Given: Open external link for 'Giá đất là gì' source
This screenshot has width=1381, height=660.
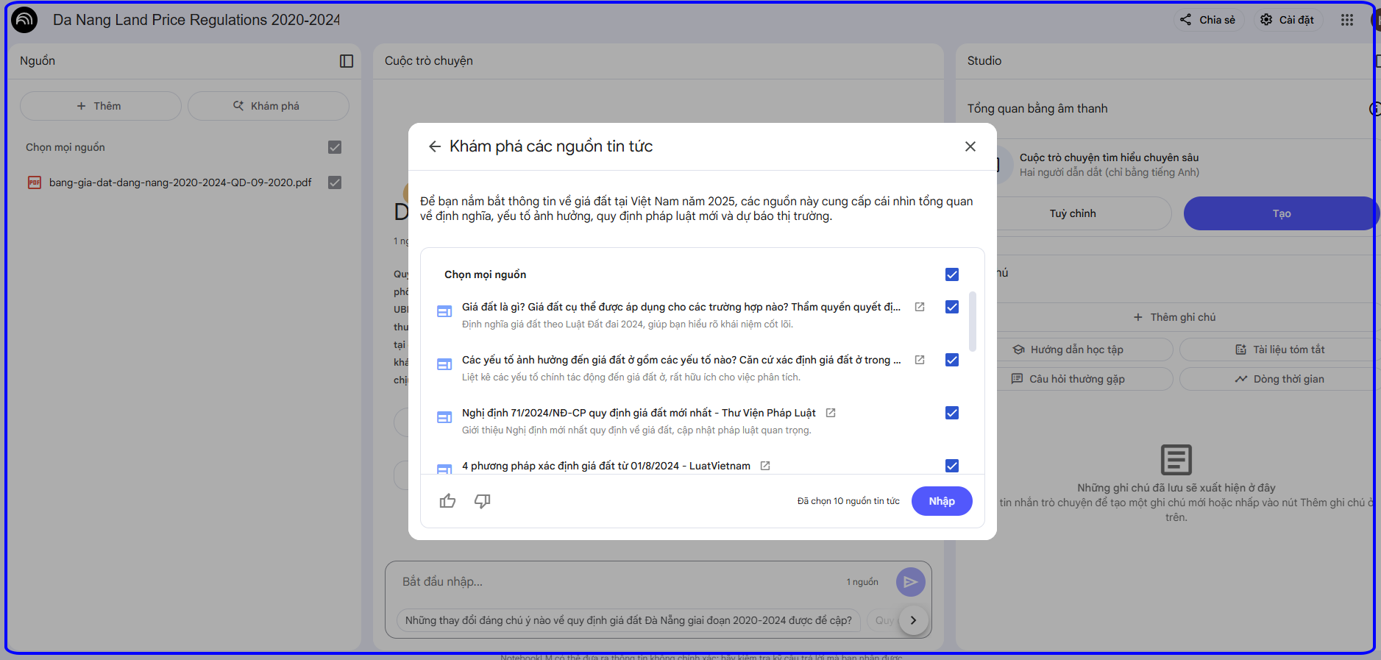Looking at the screenshot, I should tap(920, 307).
